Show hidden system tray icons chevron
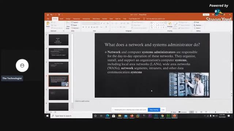Image resolution: width=234 pixels, height=131 pixels. click(205, 116)
